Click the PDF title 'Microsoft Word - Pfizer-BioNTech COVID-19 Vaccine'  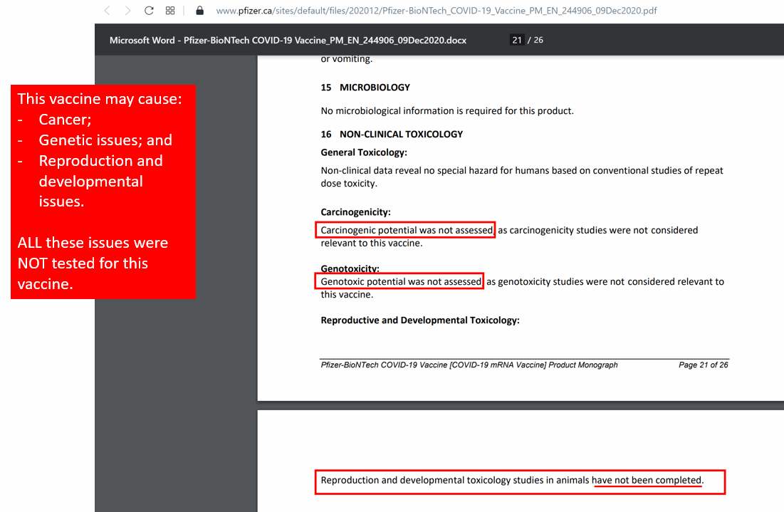(288, 40)
